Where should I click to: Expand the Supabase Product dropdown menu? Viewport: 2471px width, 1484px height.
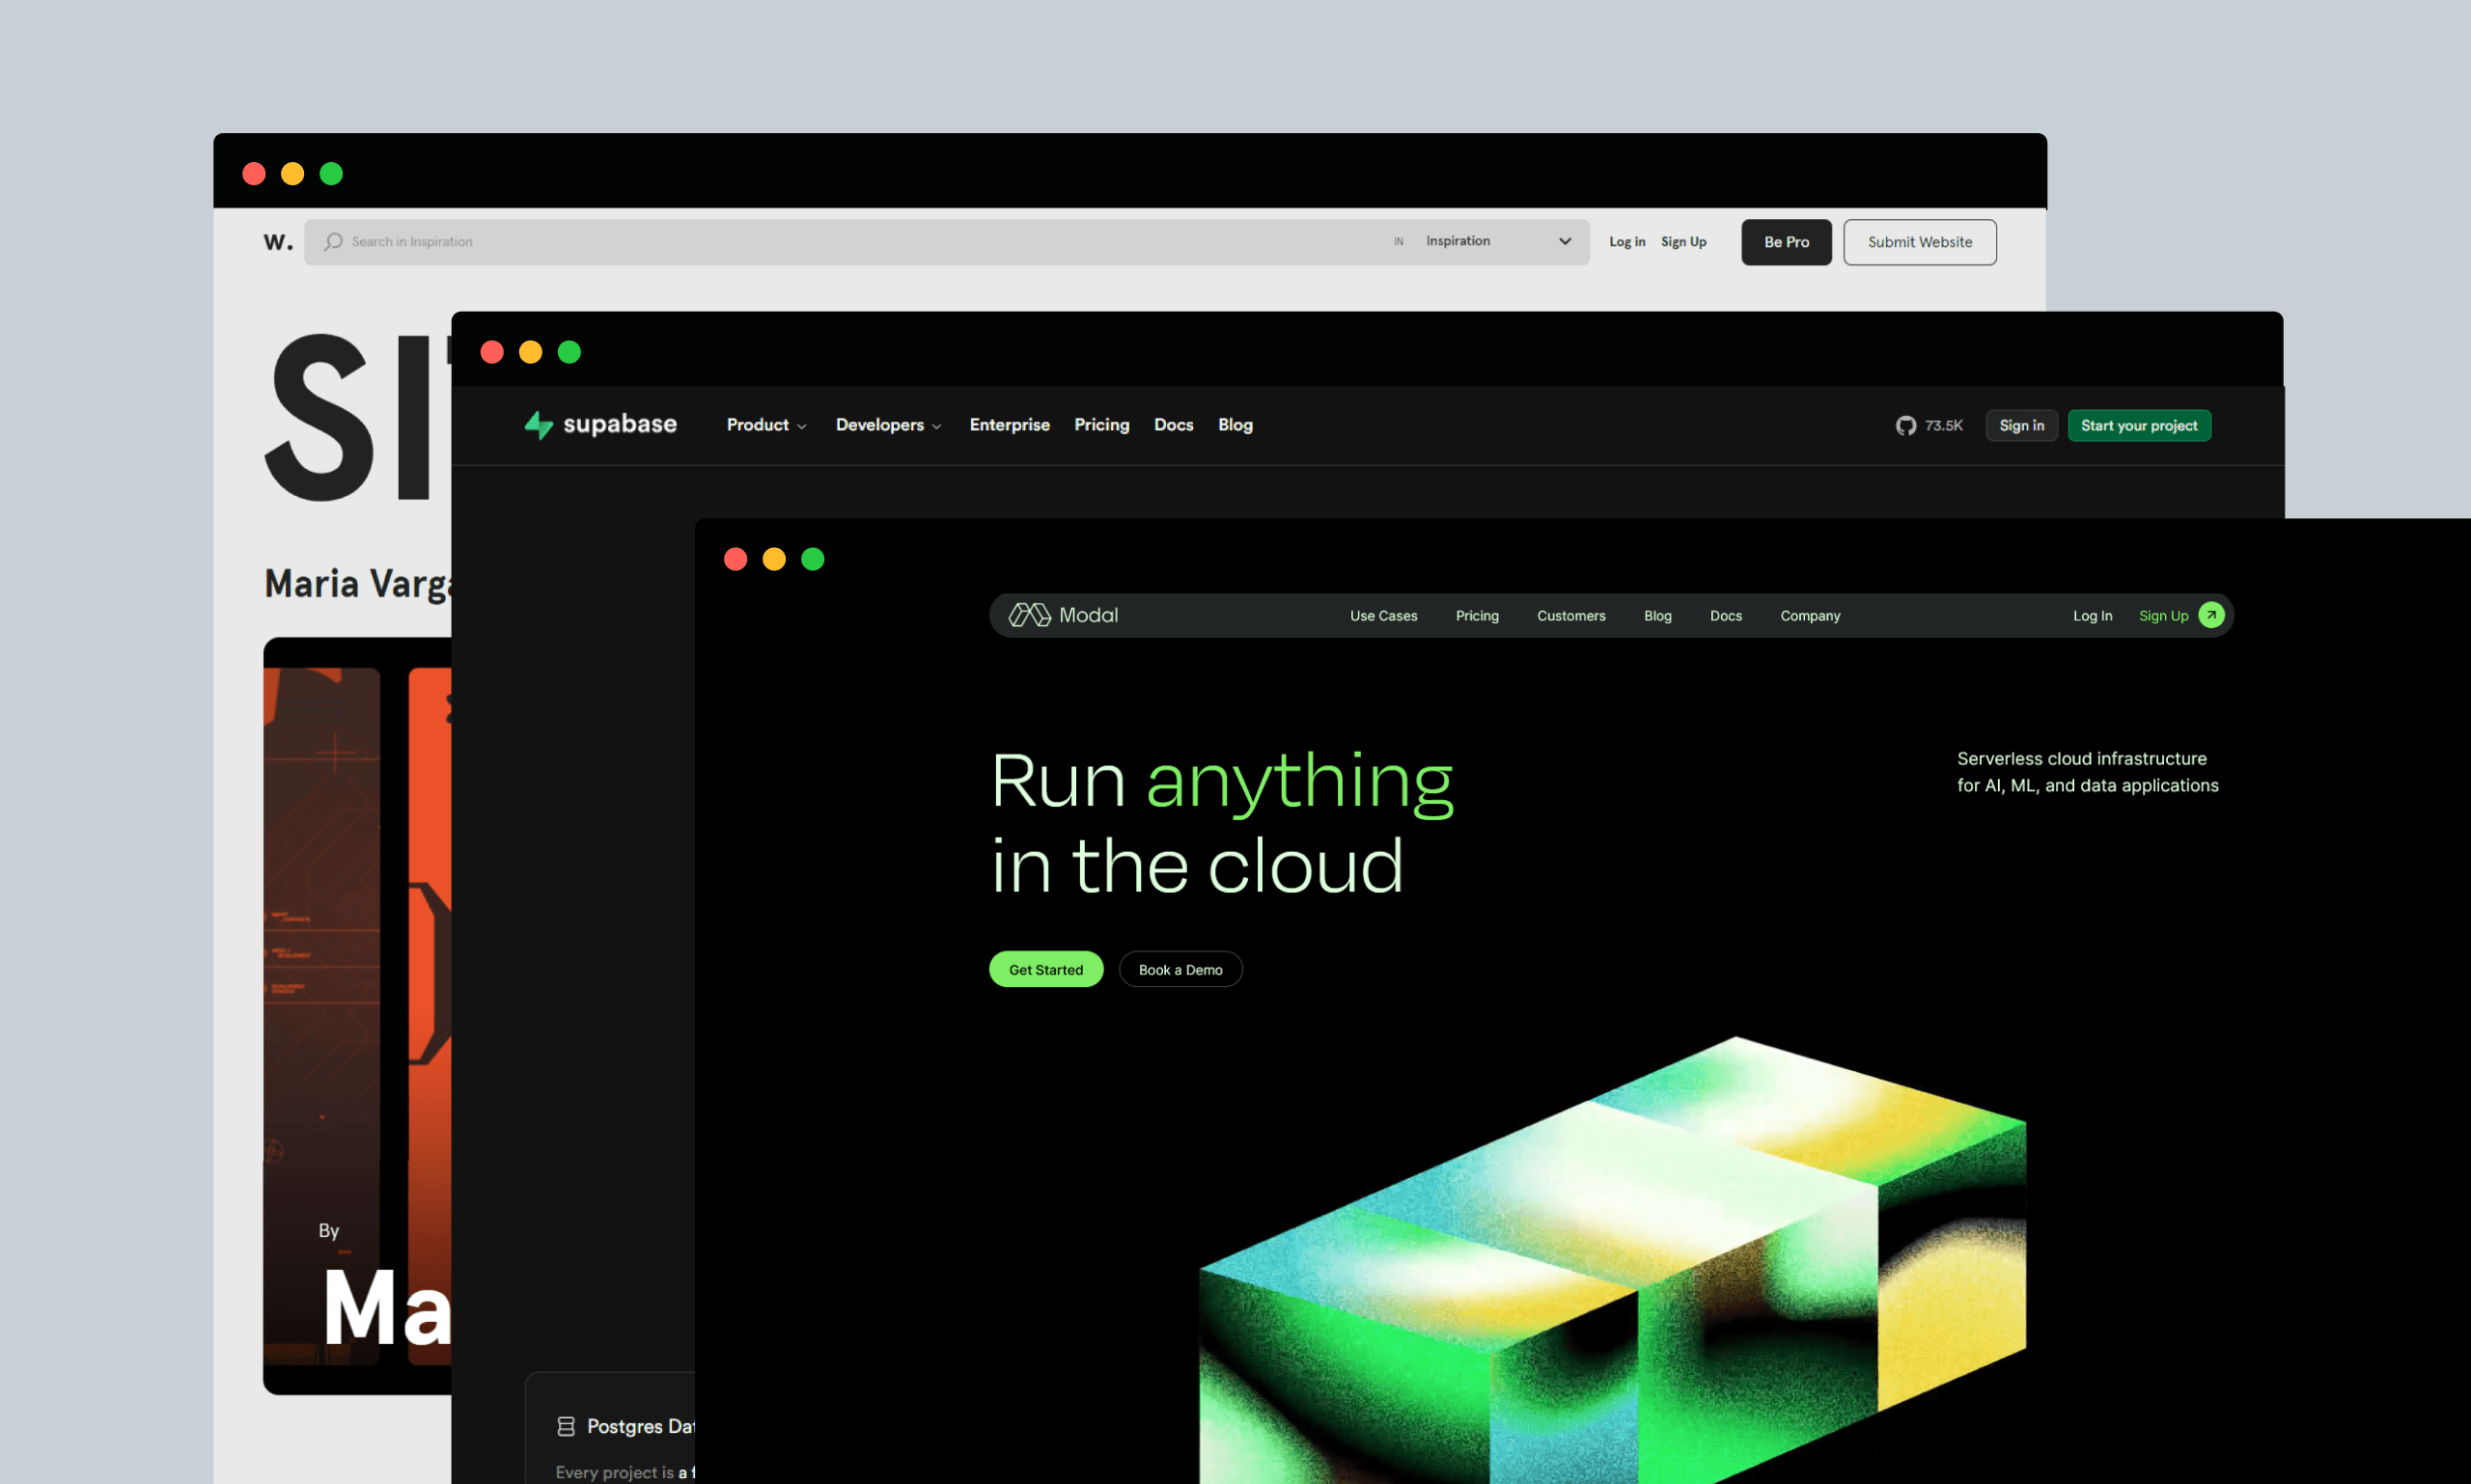(x=763, y=426)
